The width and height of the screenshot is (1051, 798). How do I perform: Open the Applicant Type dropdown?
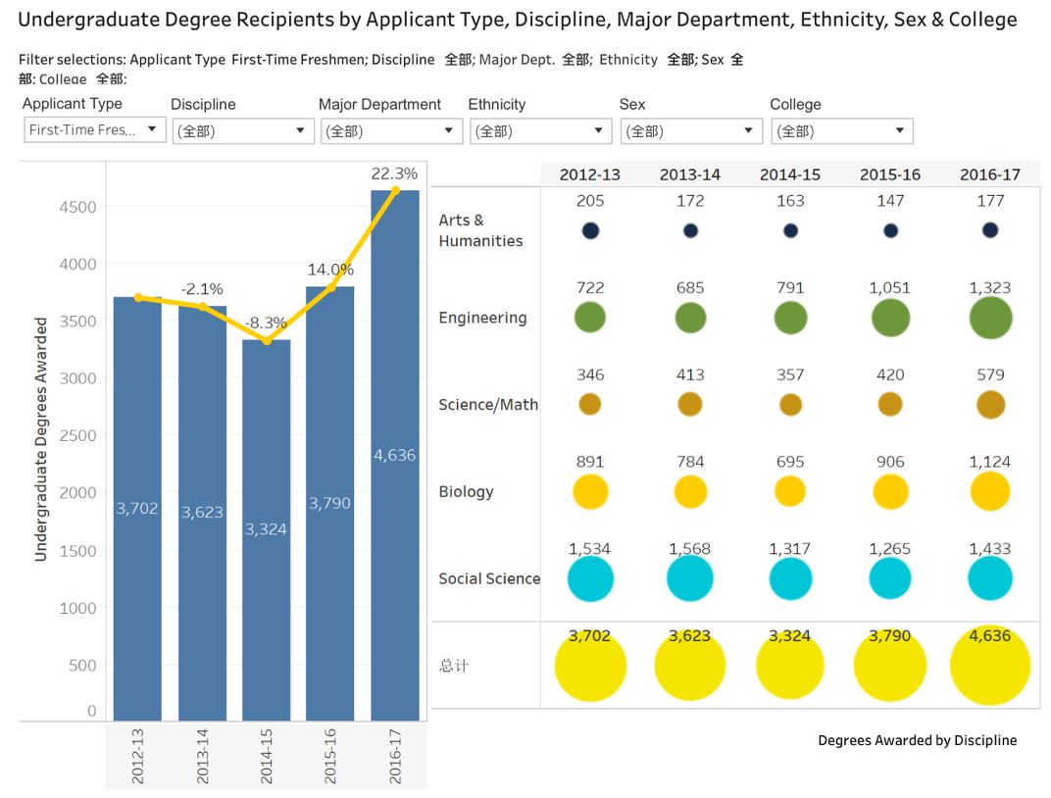94,129
